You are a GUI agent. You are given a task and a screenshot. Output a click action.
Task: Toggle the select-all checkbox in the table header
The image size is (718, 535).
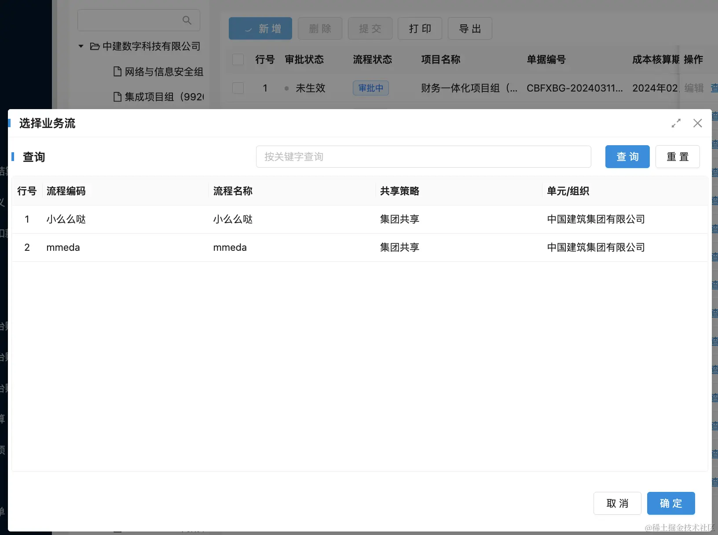click(238, 59)
